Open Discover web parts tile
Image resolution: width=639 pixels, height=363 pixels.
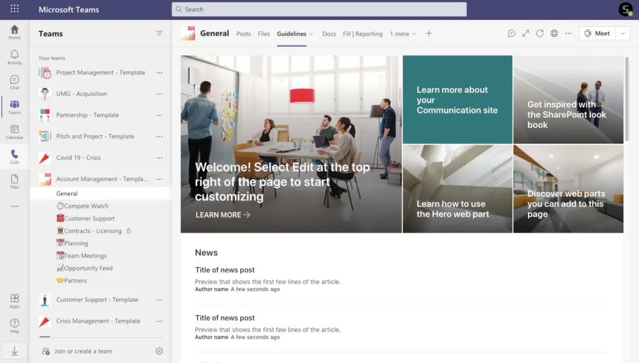coord(568,188)
